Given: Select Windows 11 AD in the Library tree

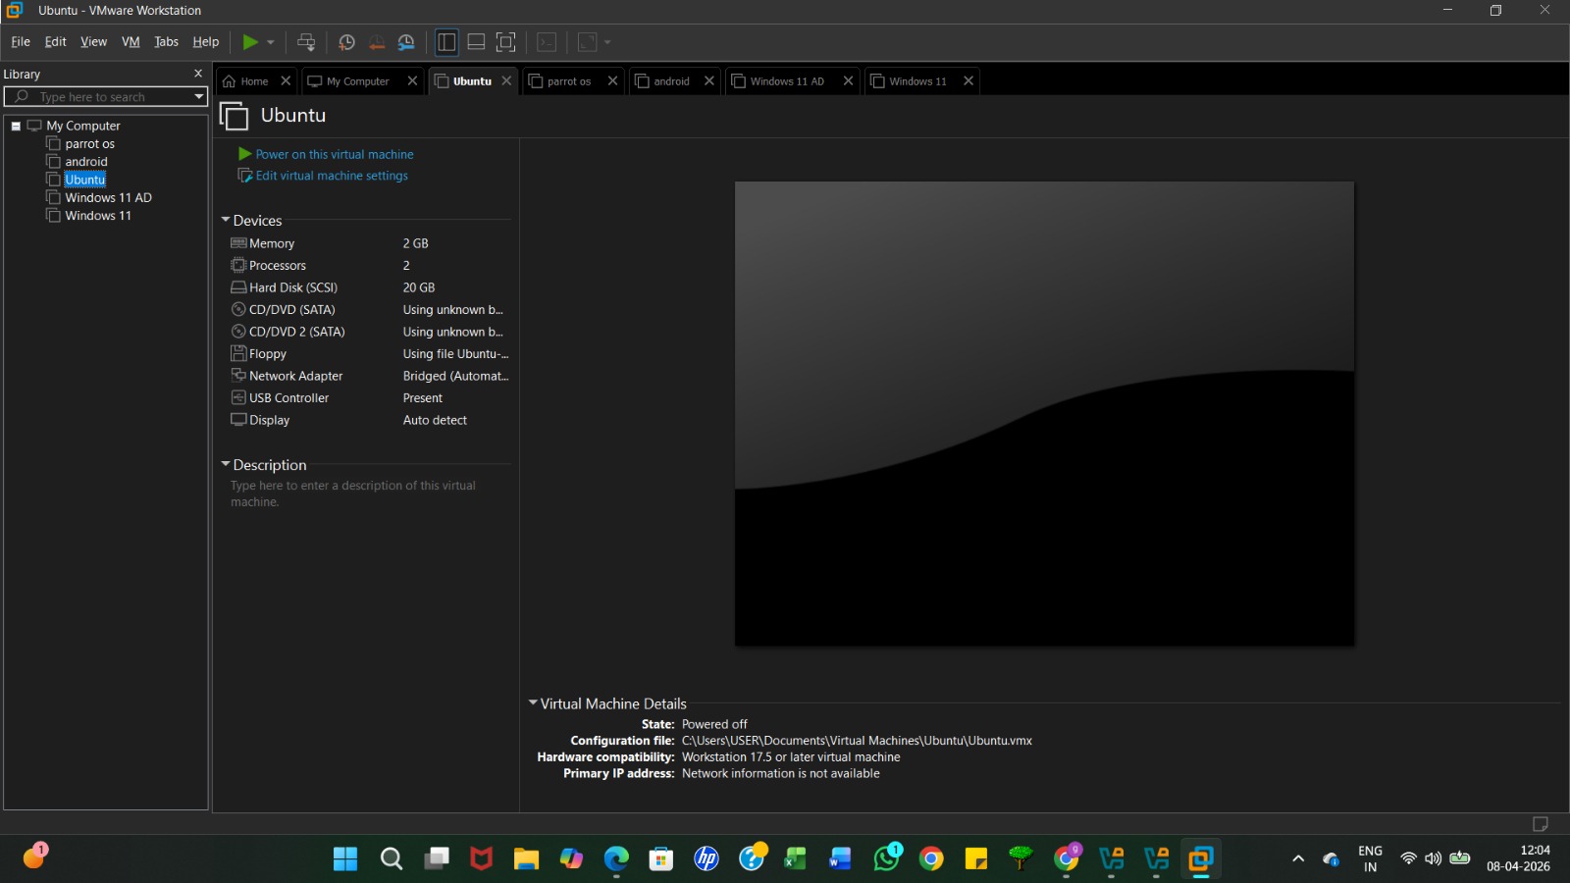Looking at the screenshot, I should 108,198.
